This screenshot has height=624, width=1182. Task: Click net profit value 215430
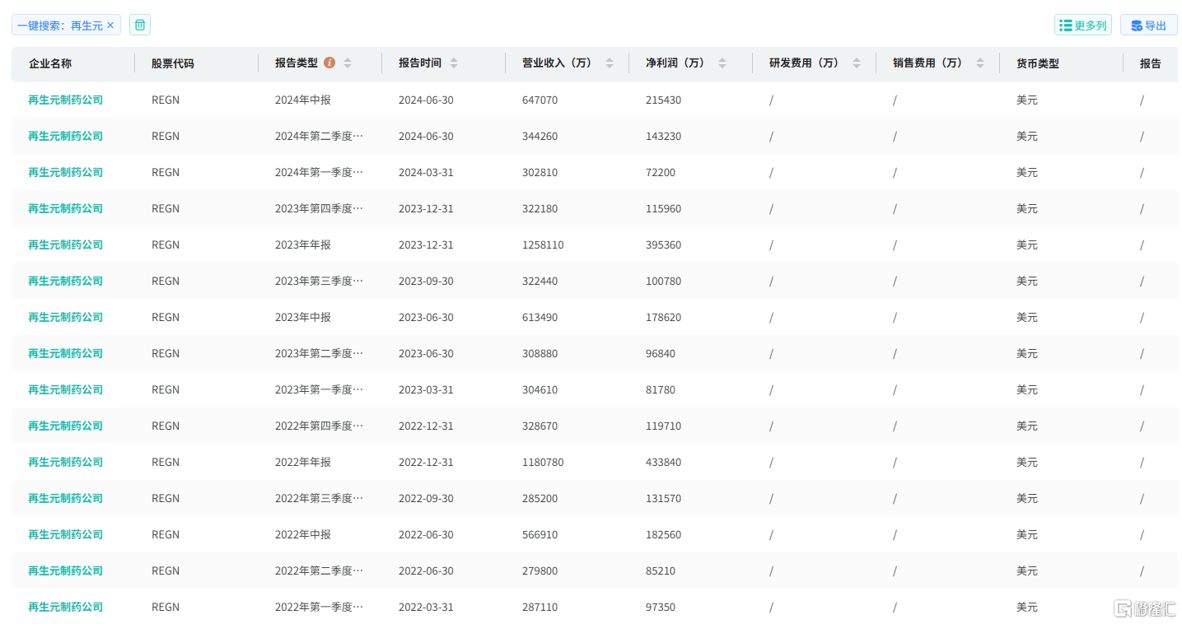click(x=663, y=100)
